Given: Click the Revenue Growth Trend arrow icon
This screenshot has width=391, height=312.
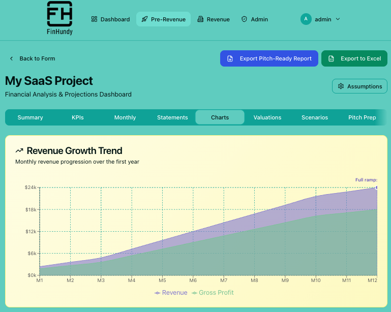Looking at the screenshot, I should 19,151.
